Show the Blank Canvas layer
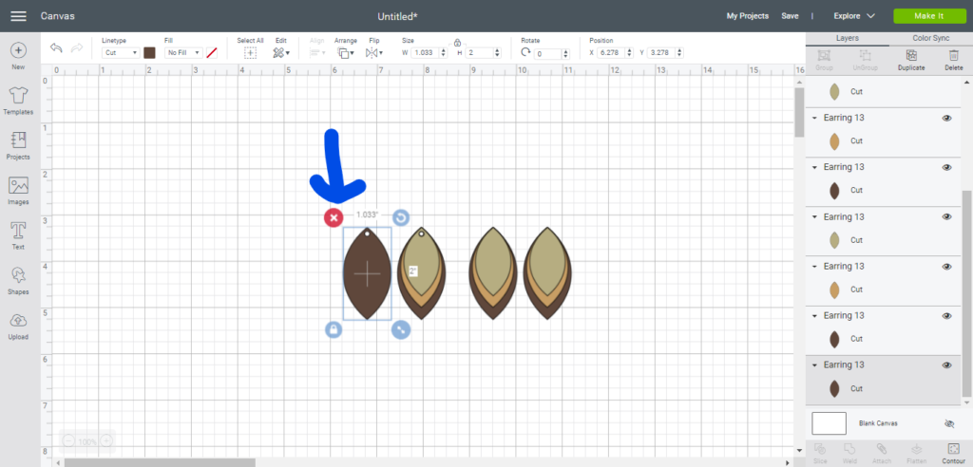973x467 pixels. [x=948, y=423]
